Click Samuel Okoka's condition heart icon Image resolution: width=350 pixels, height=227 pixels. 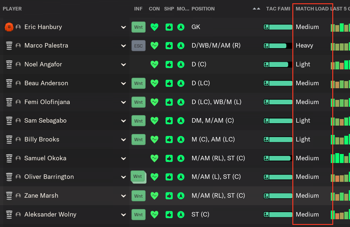click(154, 158)
